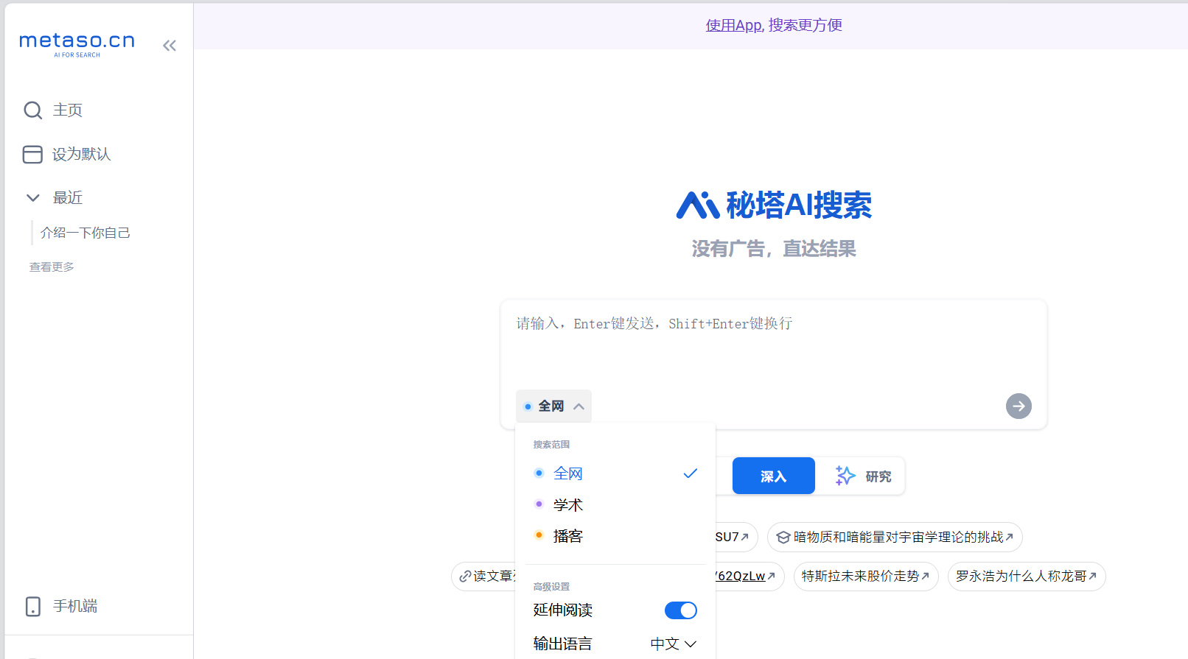Select the 深入 search mode
1188x659 pixels.
pos(774,476)
